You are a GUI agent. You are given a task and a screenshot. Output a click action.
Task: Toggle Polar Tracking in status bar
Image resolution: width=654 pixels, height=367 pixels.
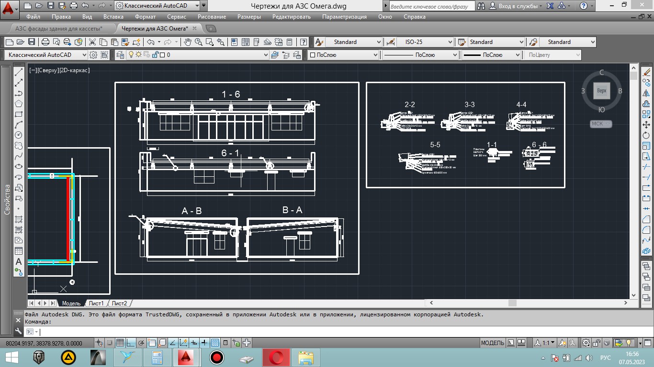point(141,343)
